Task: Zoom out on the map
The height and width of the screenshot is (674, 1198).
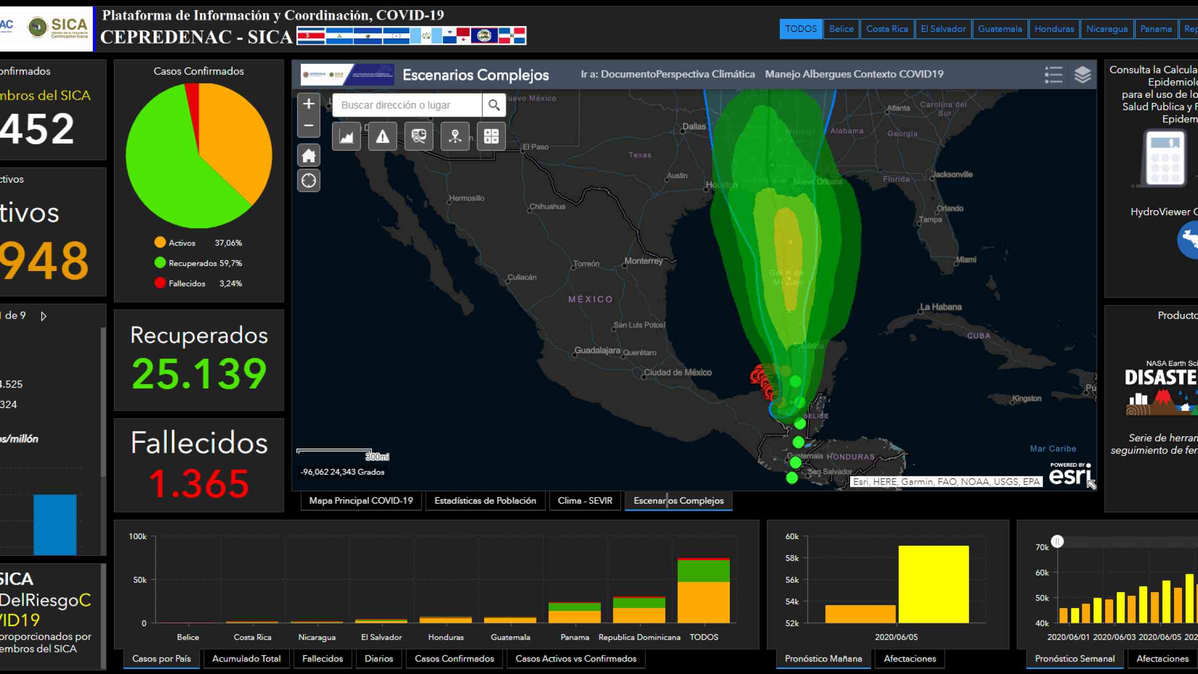Action: tap(308, 126)
